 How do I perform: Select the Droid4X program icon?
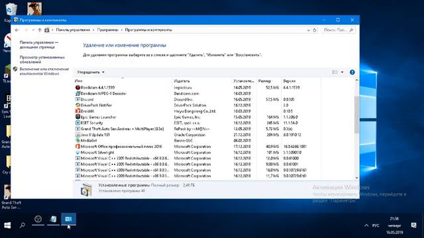click(78, 111)
